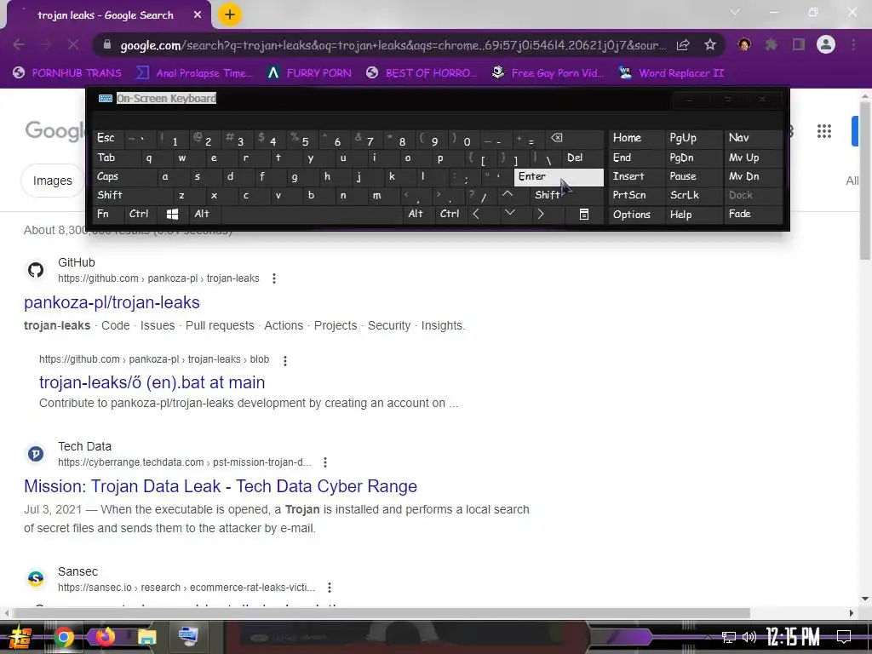Click the horizontal scrollbar at page bottom

pos(381,613)
